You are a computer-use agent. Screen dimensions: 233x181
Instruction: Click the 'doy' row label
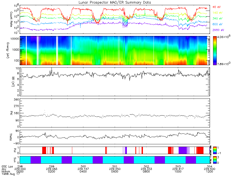[4, 169]
